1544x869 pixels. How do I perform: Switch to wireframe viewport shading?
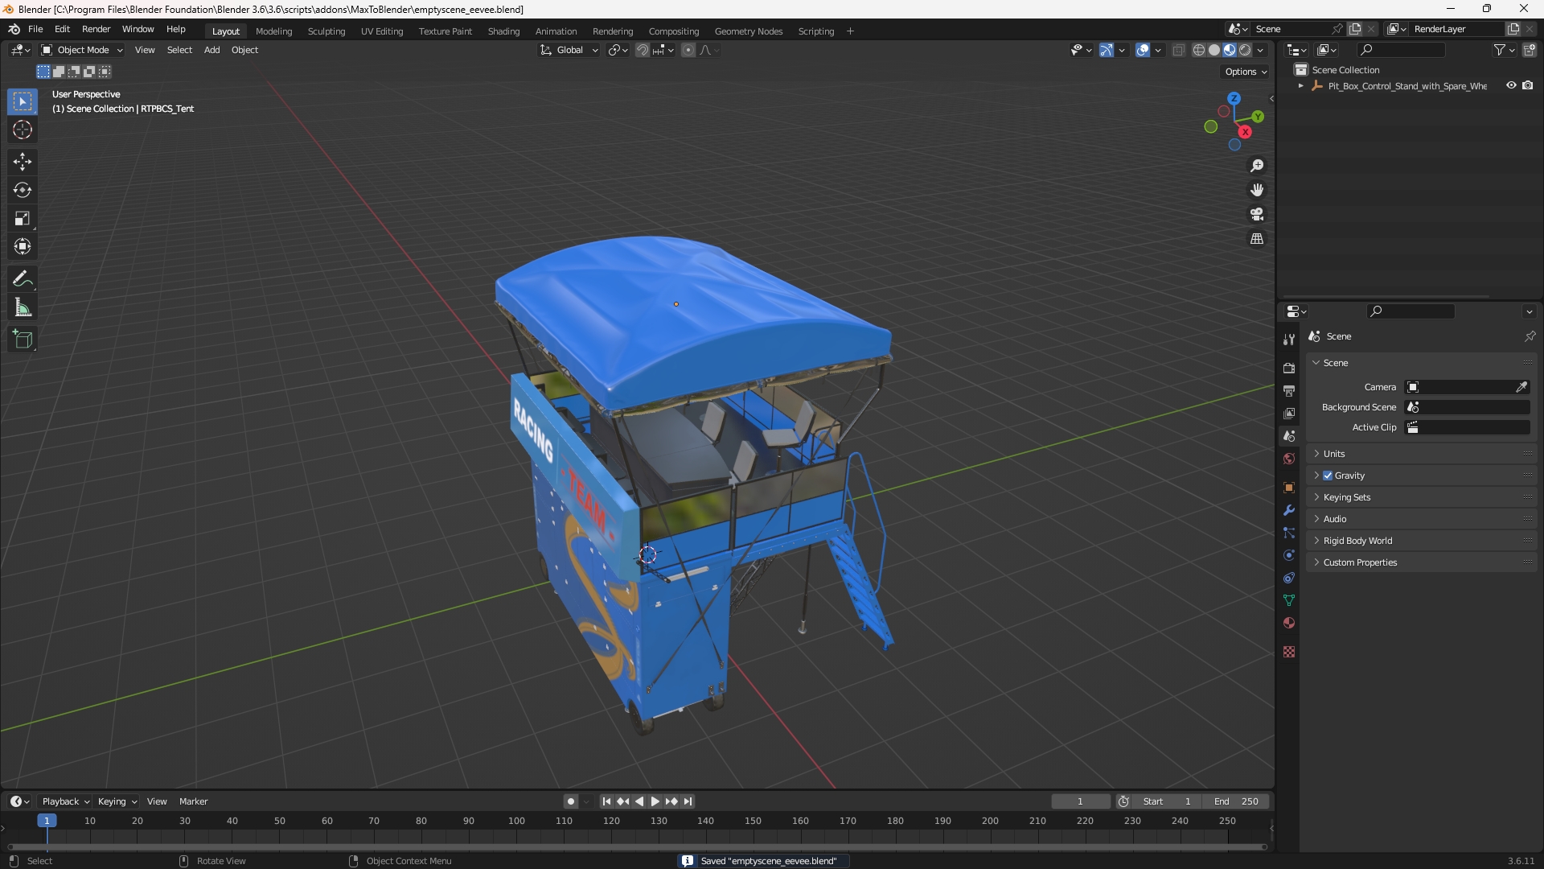(1199, 50)
